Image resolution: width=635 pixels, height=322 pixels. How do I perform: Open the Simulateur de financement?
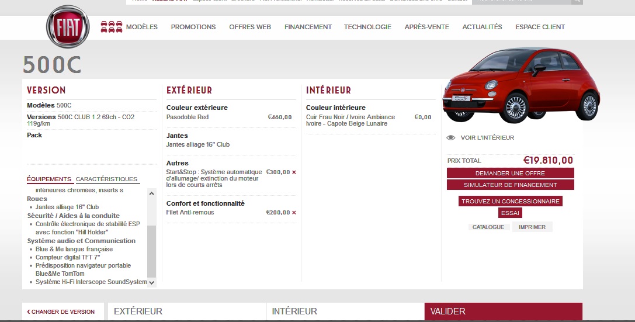tap(510, 185)
